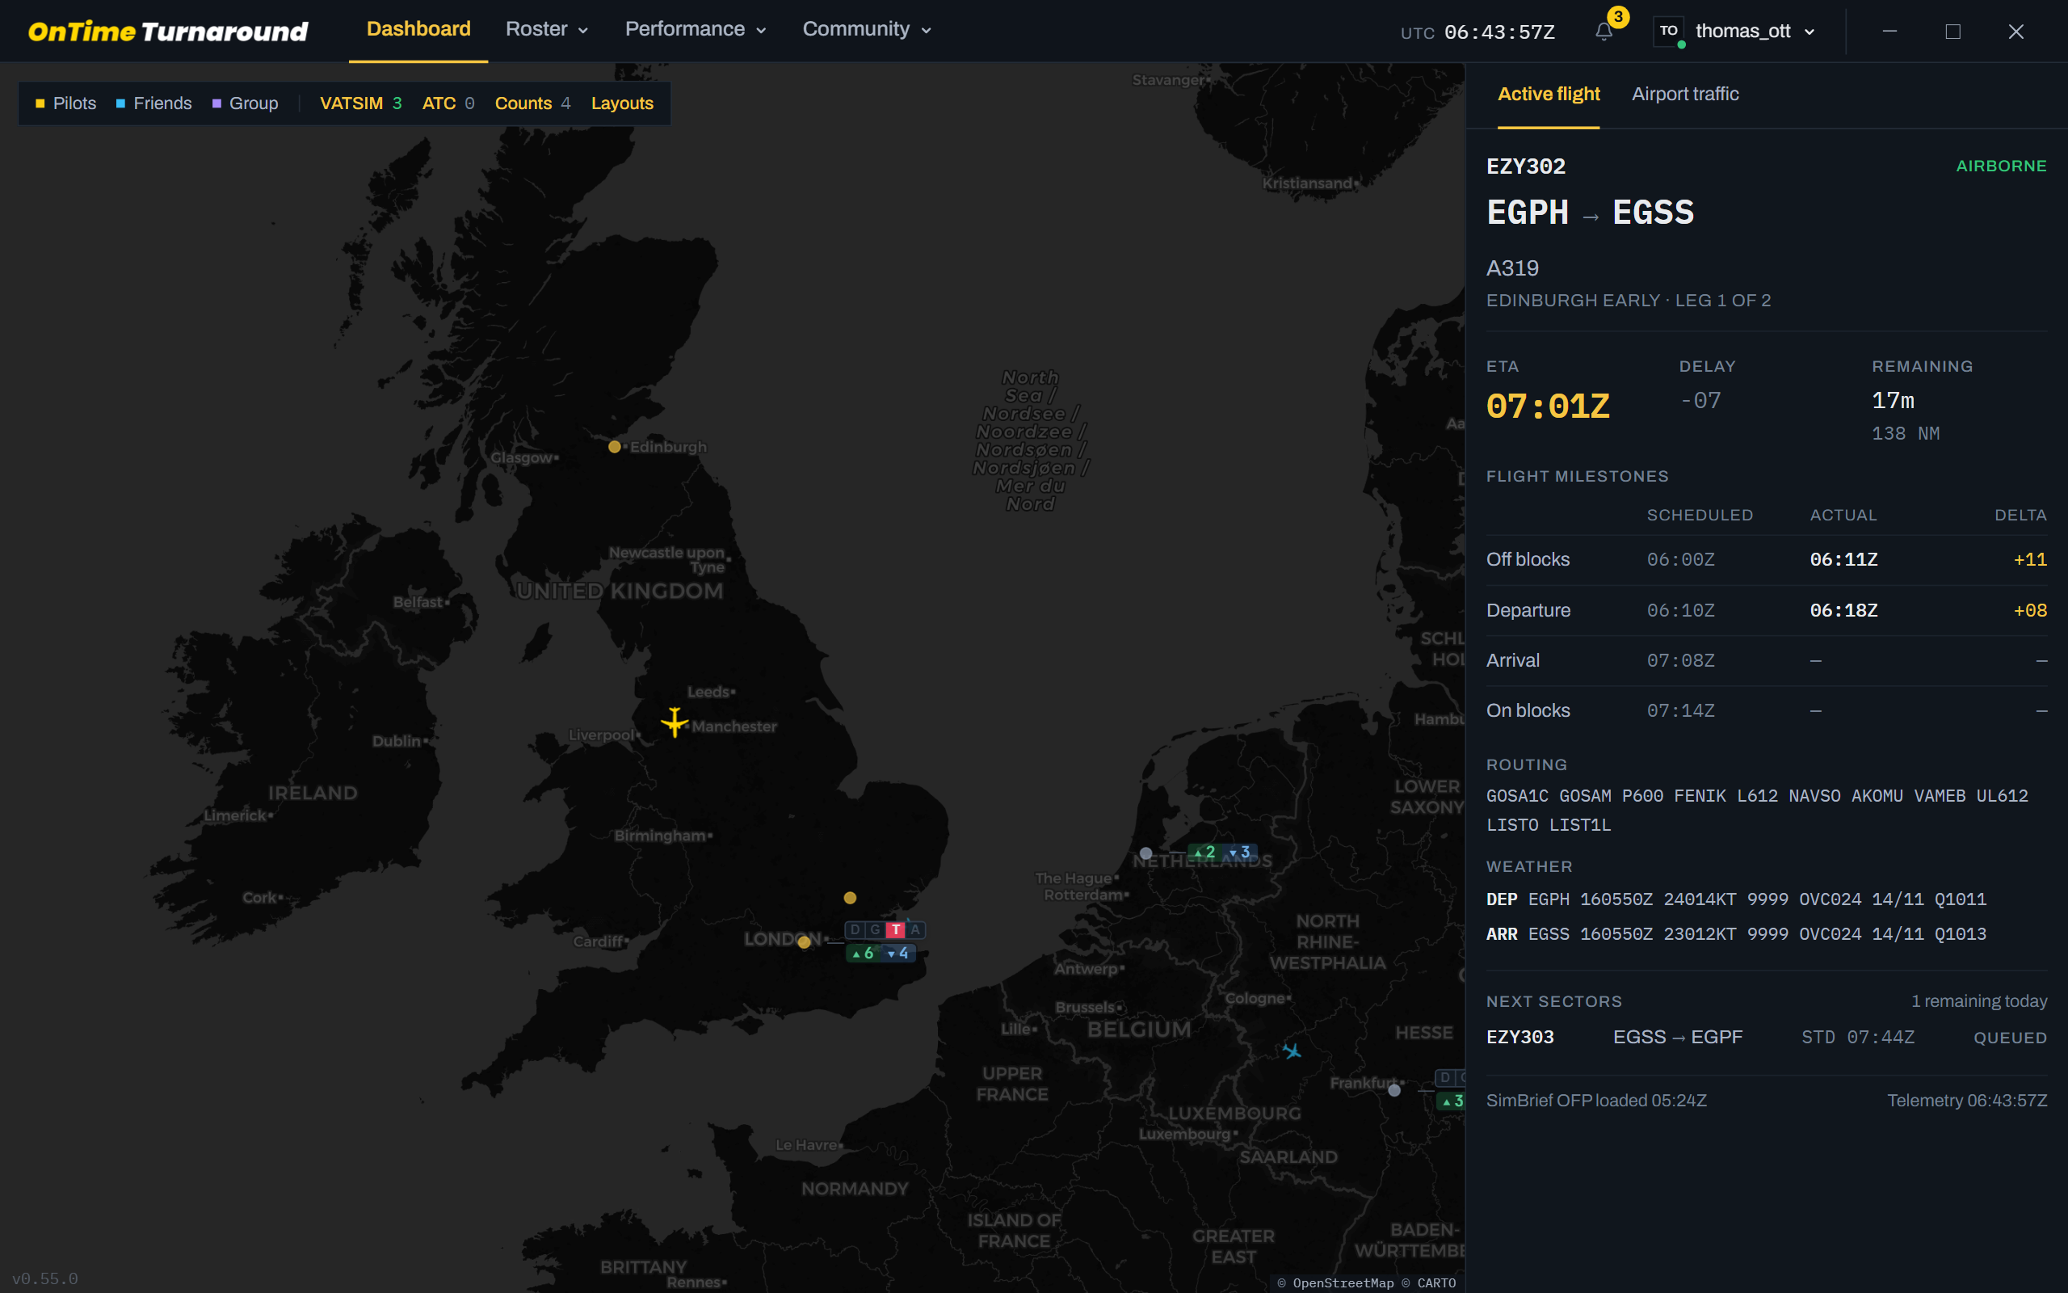
Task: Click the G ground ATC badge near London
Action: click(875, 929)
